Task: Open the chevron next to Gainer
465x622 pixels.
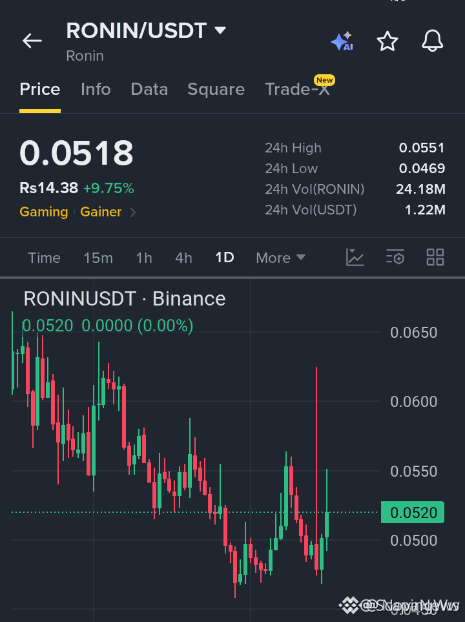Action: pos(133,213)
